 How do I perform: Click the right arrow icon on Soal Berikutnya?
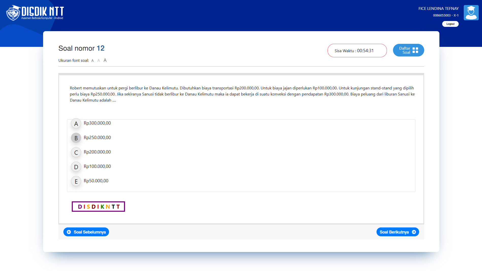[414, 232]
